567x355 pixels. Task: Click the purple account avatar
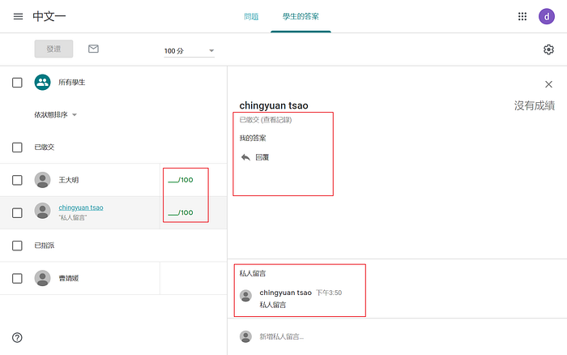coord(547,16)
